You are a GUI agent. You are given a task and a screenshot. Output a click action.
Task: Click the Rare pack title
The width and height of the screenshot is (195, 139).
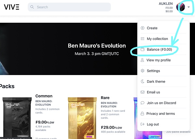tap(105, 98)
